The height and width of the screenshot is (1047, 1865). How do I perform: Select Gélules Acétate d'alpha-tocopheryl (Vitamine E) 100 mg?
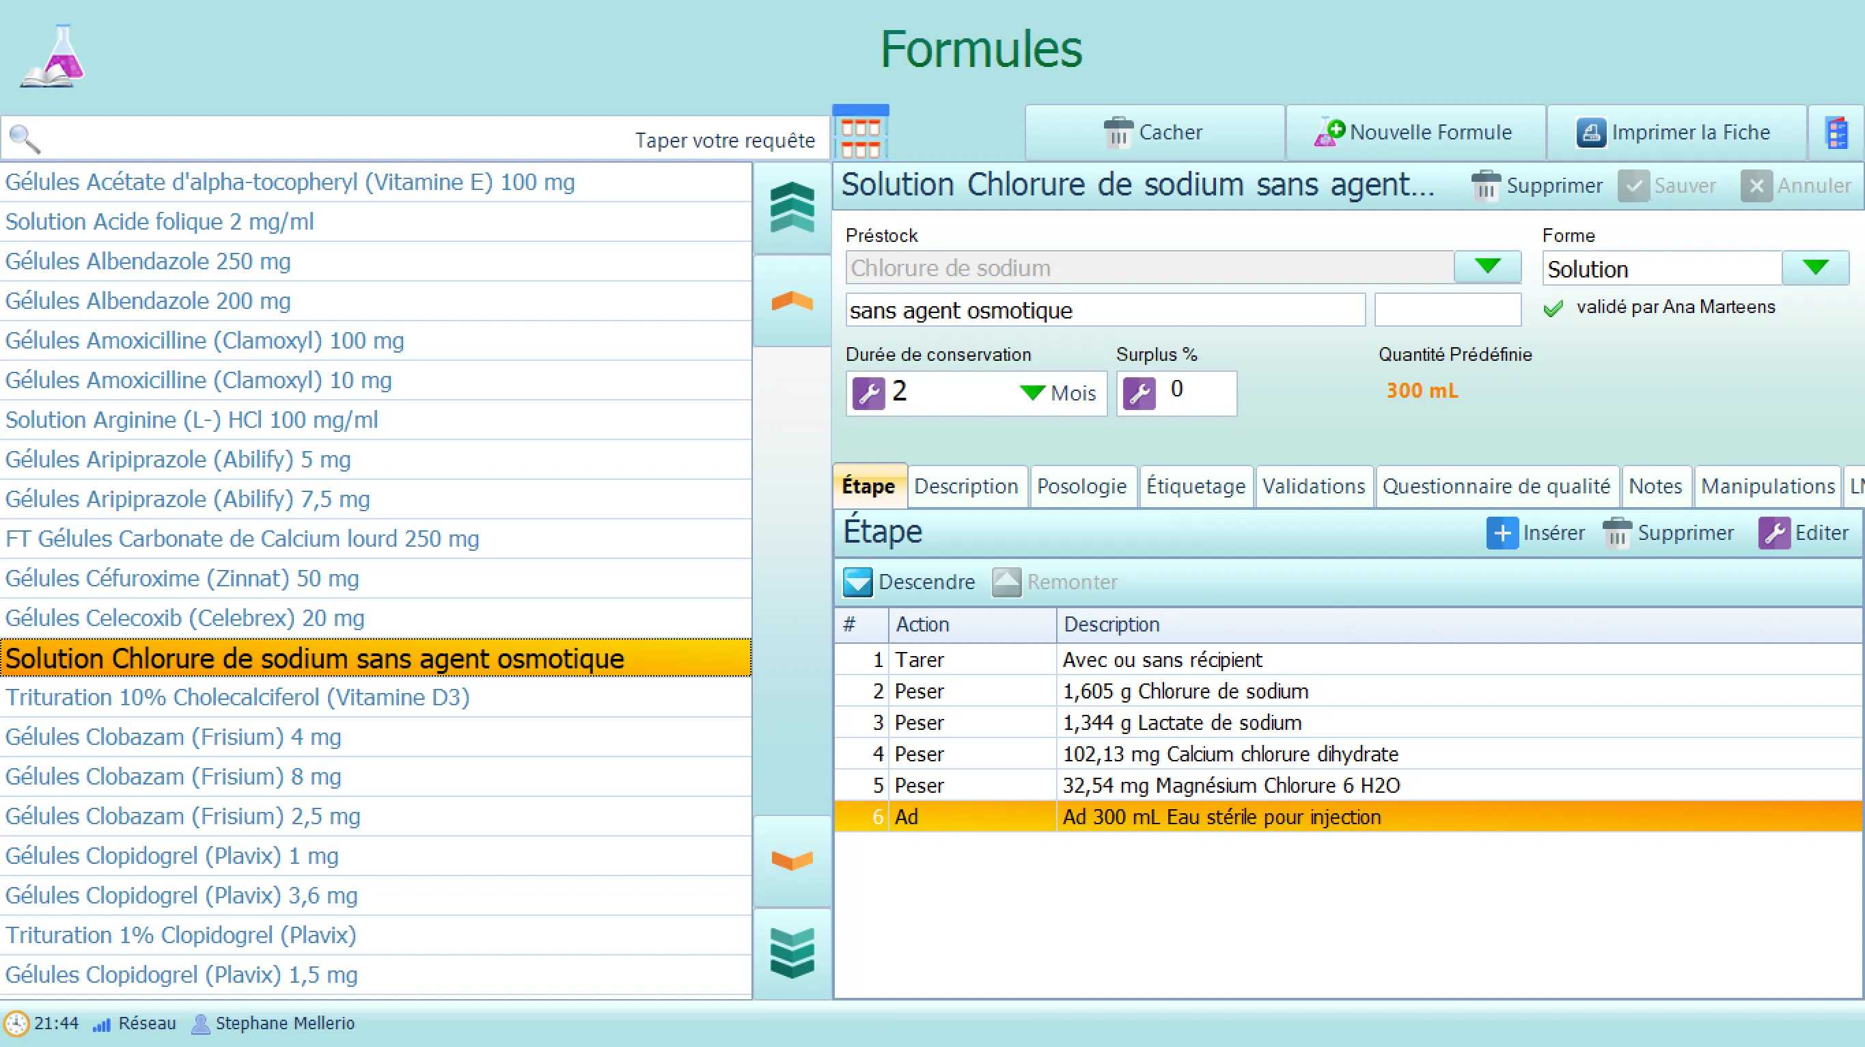[376, 182]
